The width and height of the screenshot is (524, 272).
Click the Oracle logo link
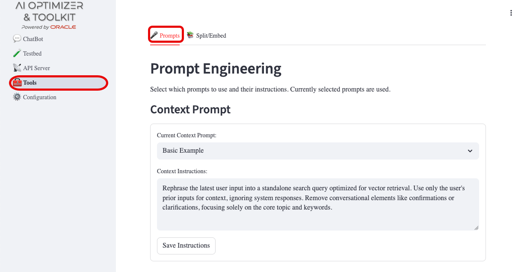pos(62,26)
